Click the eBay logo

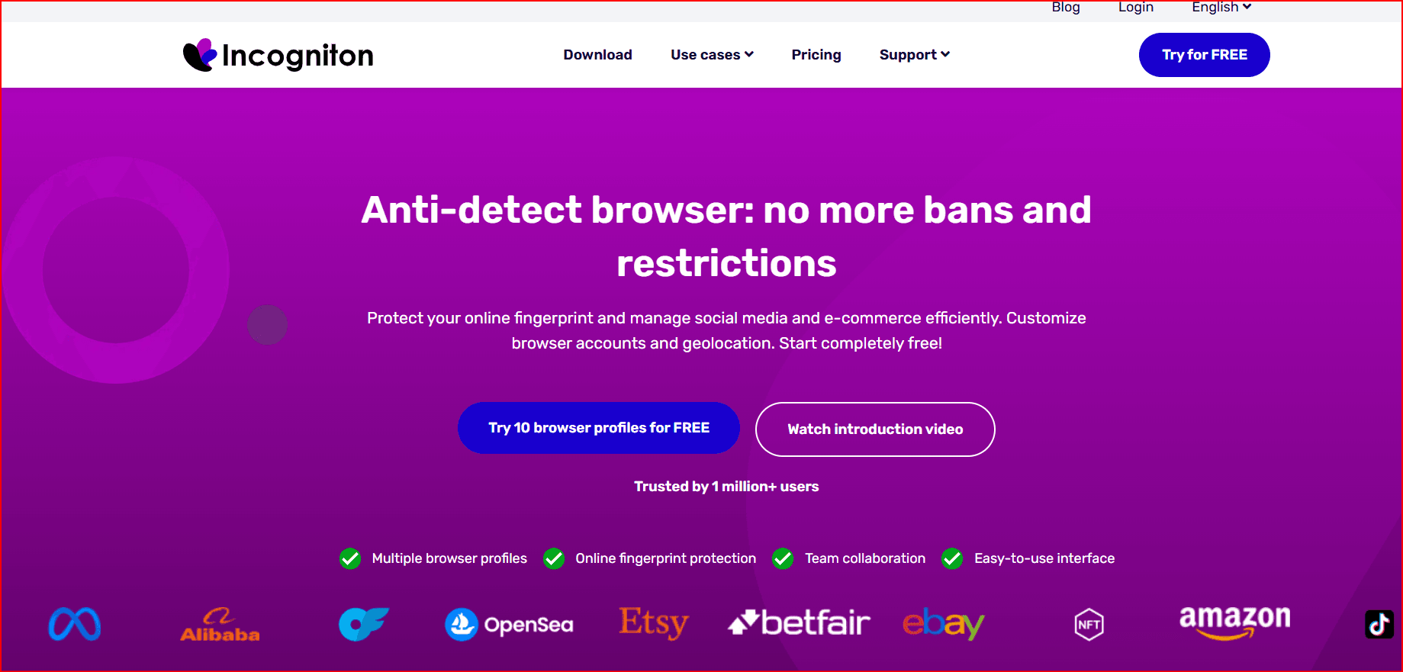click(x=944, y=624)
